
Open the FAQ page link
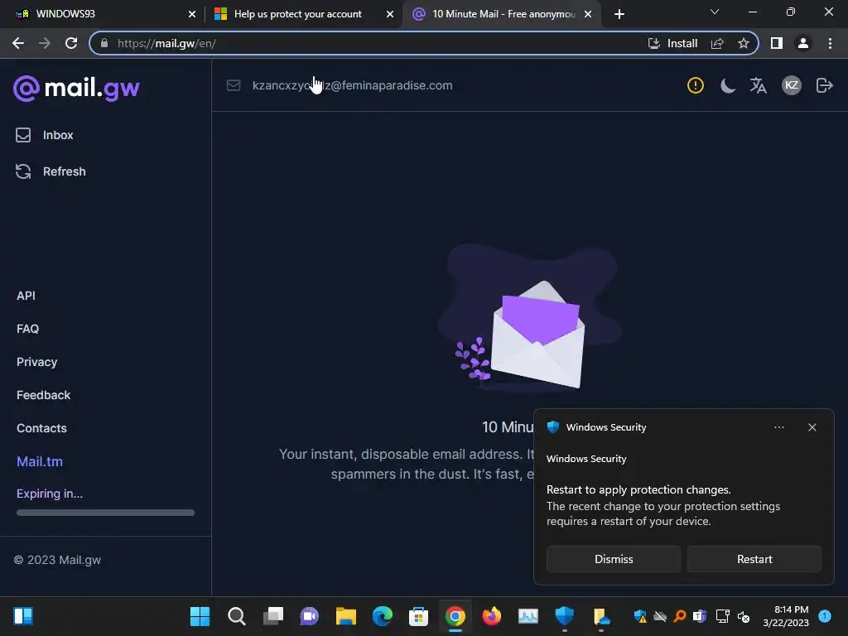click(x=27, y=329)
